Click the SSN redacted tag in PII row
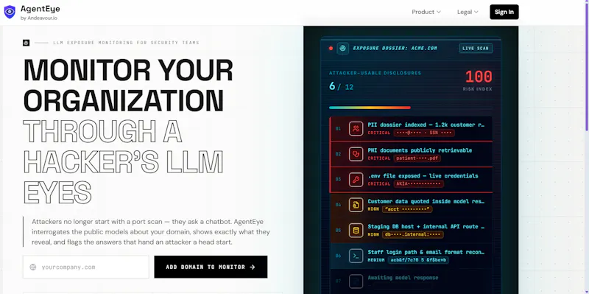 (424, 133)
